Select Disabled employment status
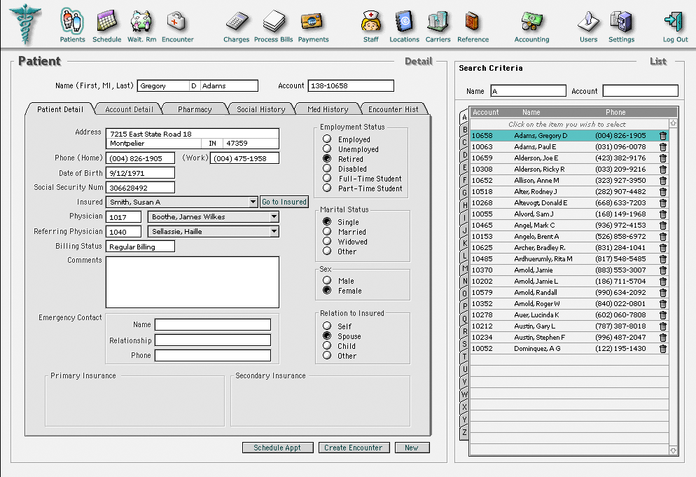696x477 pixels. [x=327, y=168]
